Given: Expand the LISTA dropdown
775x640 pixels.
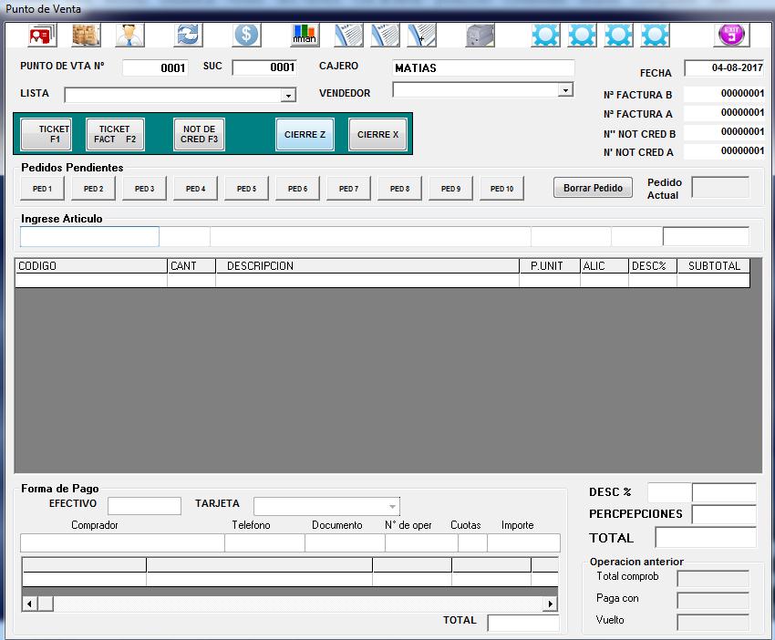Looking at the screenshot, I should pos(288,96).
